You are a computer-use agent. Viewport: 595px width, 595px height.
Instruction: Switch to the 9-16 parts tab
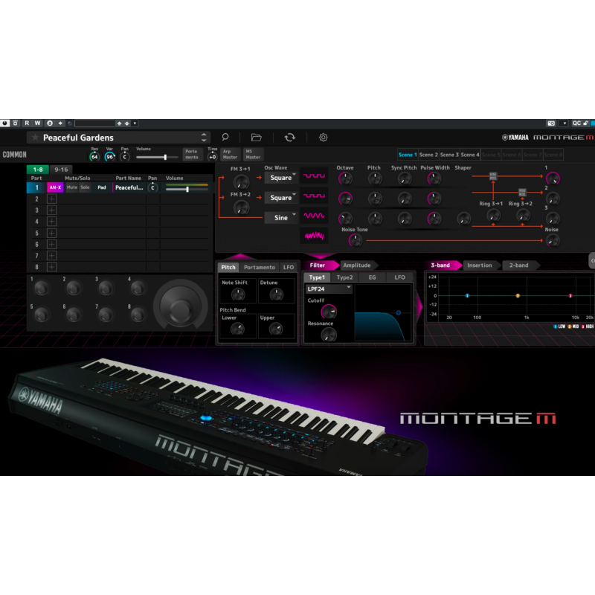[61, 170]
